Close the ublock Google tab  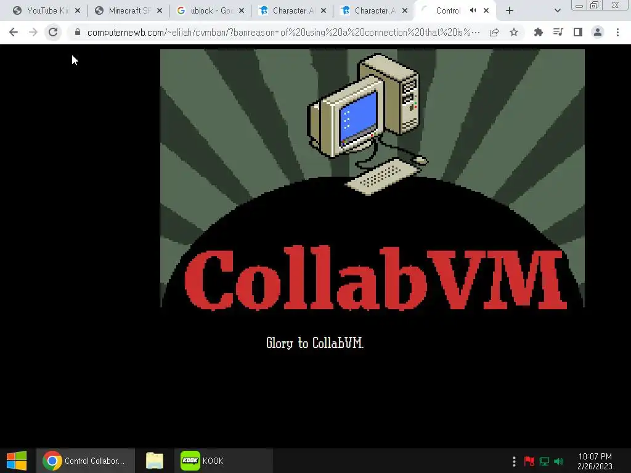[x=242, y=10]
